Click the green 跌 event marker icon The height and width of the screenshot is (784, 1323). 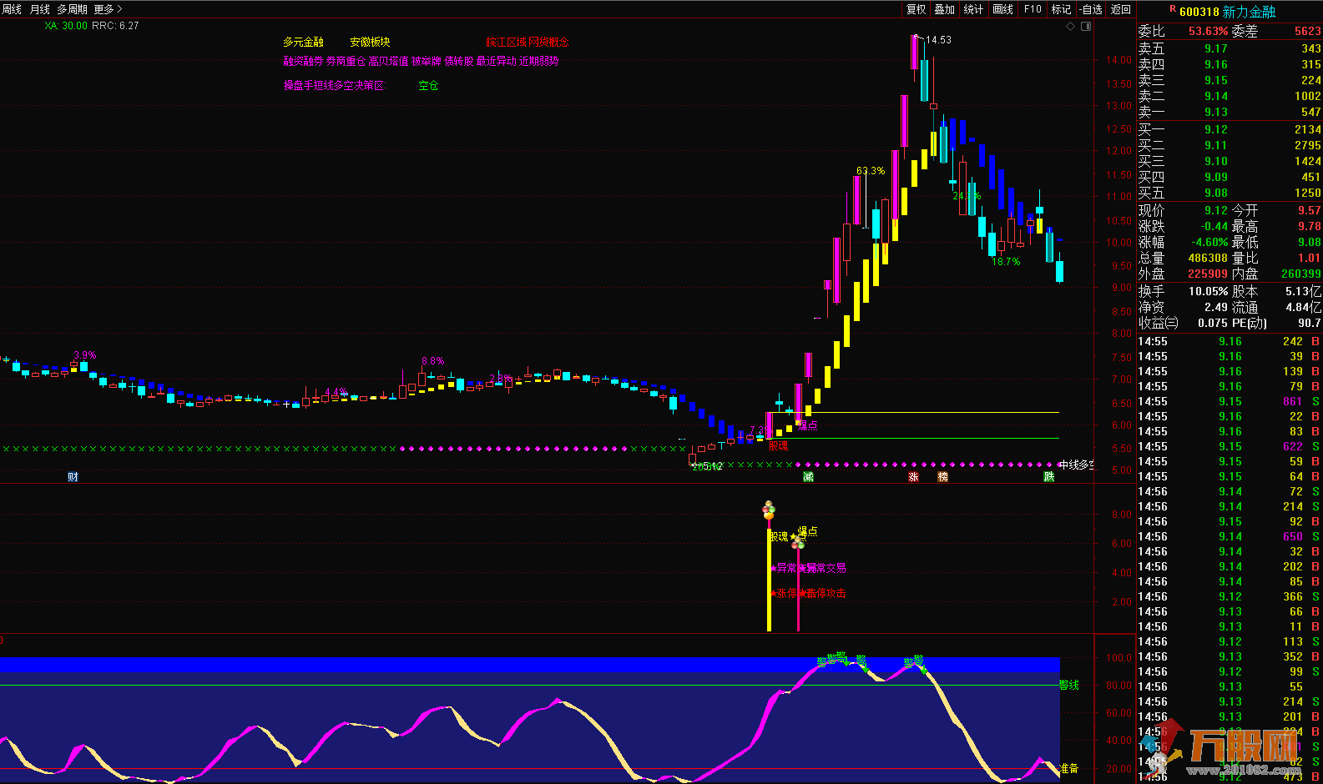pos(1049,477)
